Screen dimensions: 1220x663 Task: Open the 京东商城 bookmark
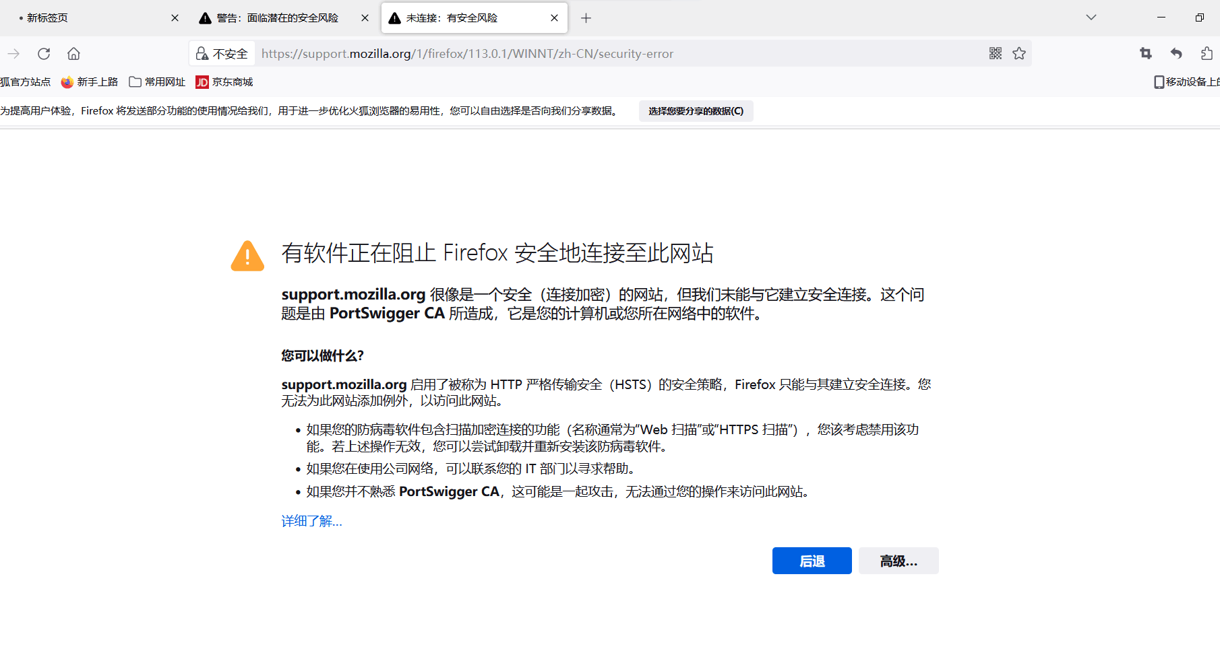224,82
